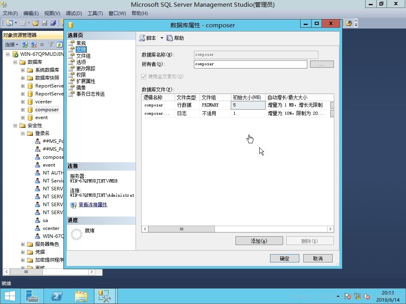The image size is (406, 304).
Task: Click the Object Explorer horizontal scrollbar thumb
Action: point(26,272)
